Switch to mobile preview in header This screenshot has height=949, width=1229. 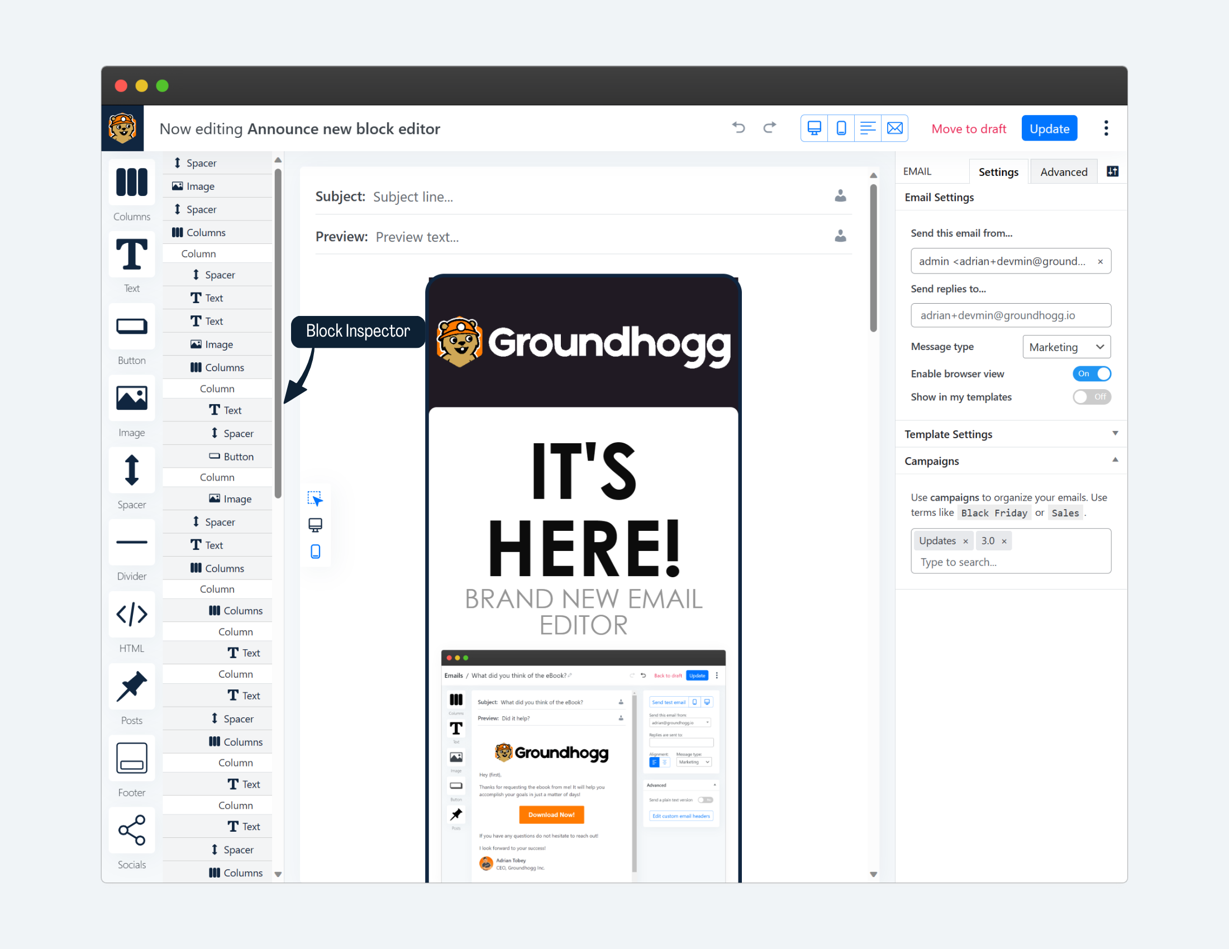(841, 128)
